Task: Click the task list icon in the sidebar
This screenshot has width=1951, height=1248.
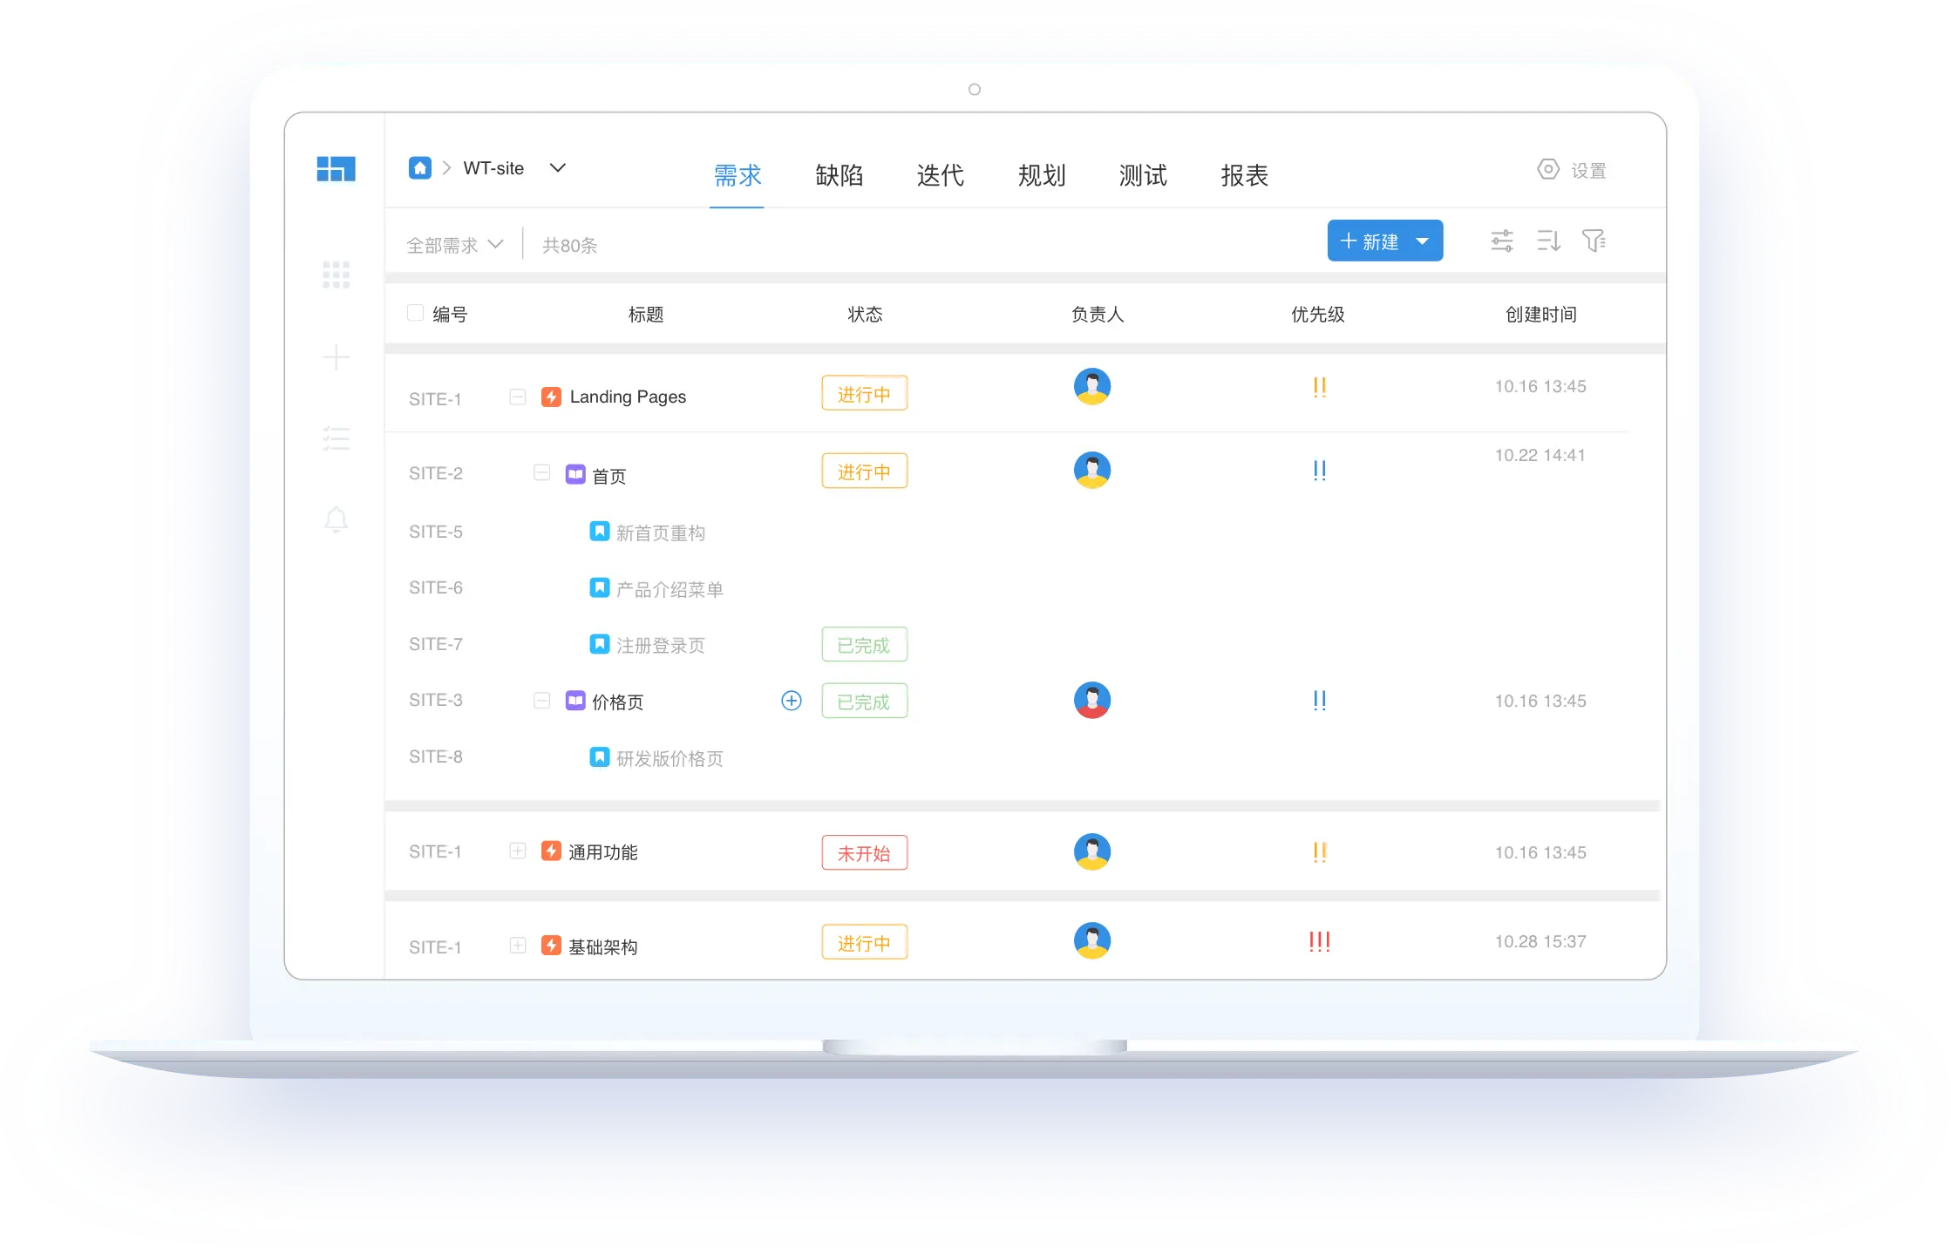Action: [336, 438]
